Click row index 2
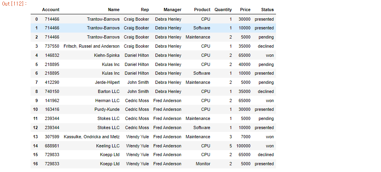 (x=37, y=37)
